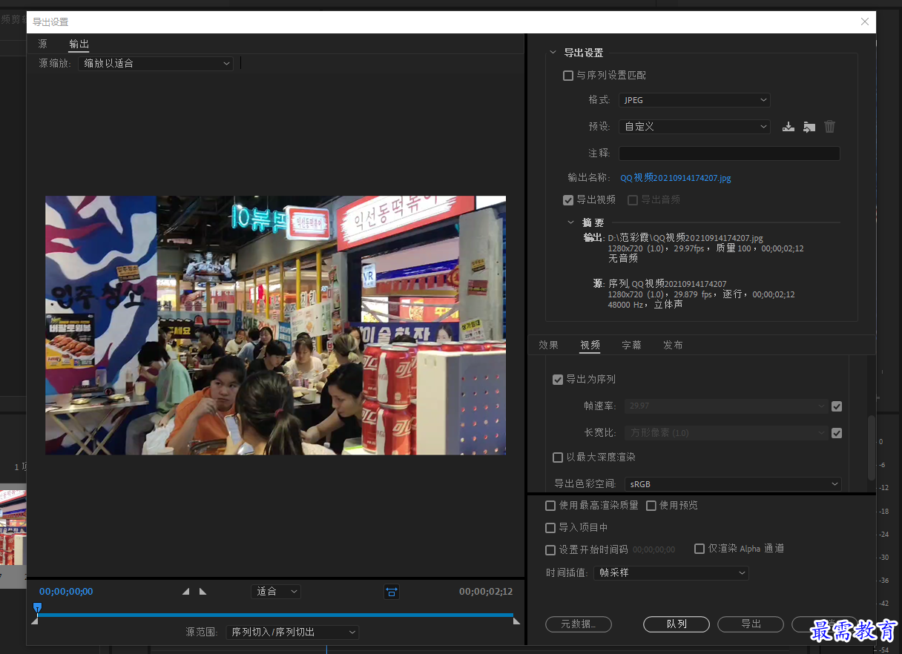Click the delete preset trash icon
902x654 pixels.
pyautogui.click(x=830, y=127)
